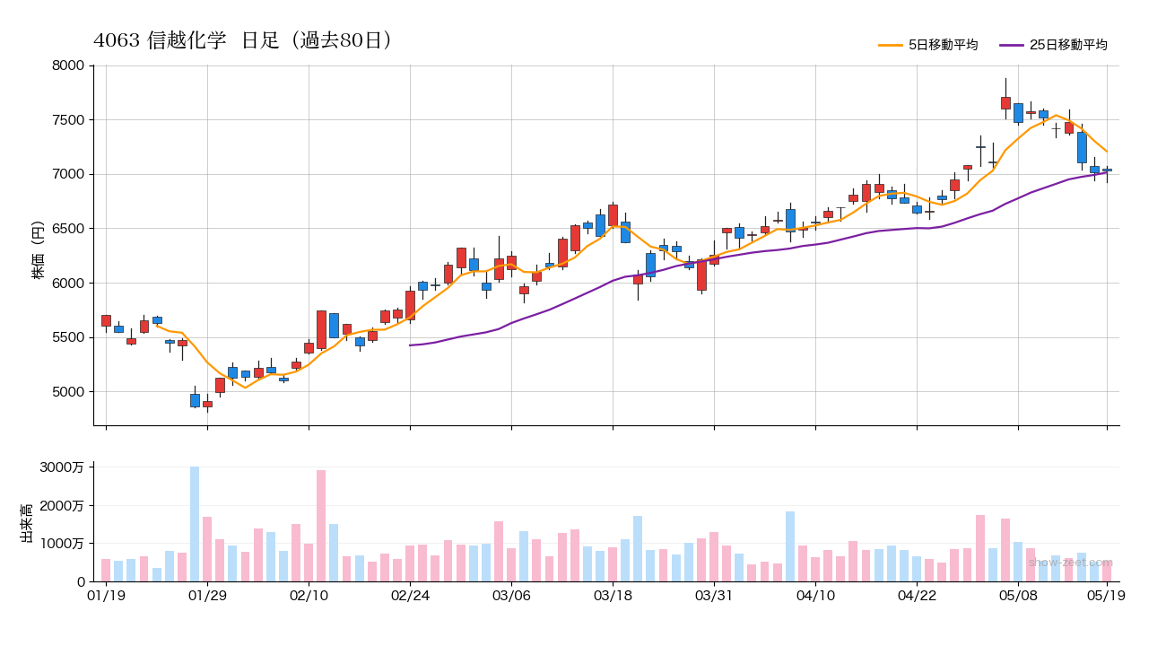Click the 5500 price axis label
The width and height of the screenshot is (1166, 646).
(68, 337)
